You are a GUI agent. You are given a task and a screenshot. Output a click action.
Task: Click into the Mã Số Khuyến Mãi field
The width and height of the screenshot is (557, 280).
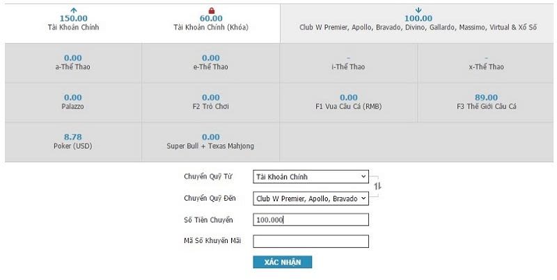point(311,241)
